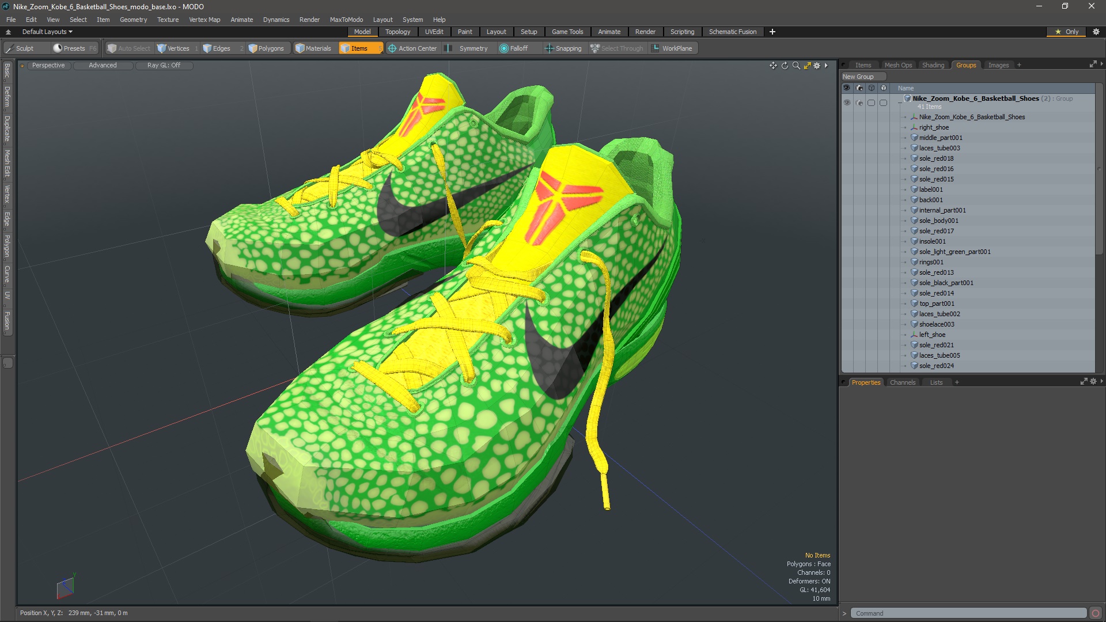Viewport: 1106px width, 622px height.
Task: Open the Advanced shading dropdown
Action: click(103, 66)
